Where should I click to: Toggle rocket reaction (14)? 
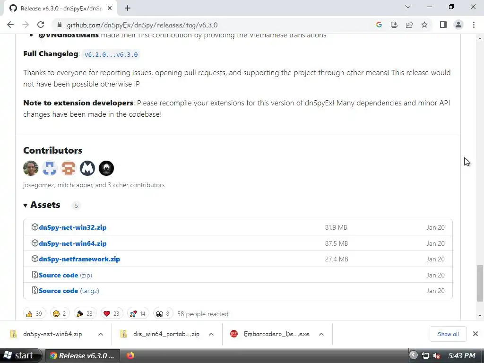(x=138, y=314)
